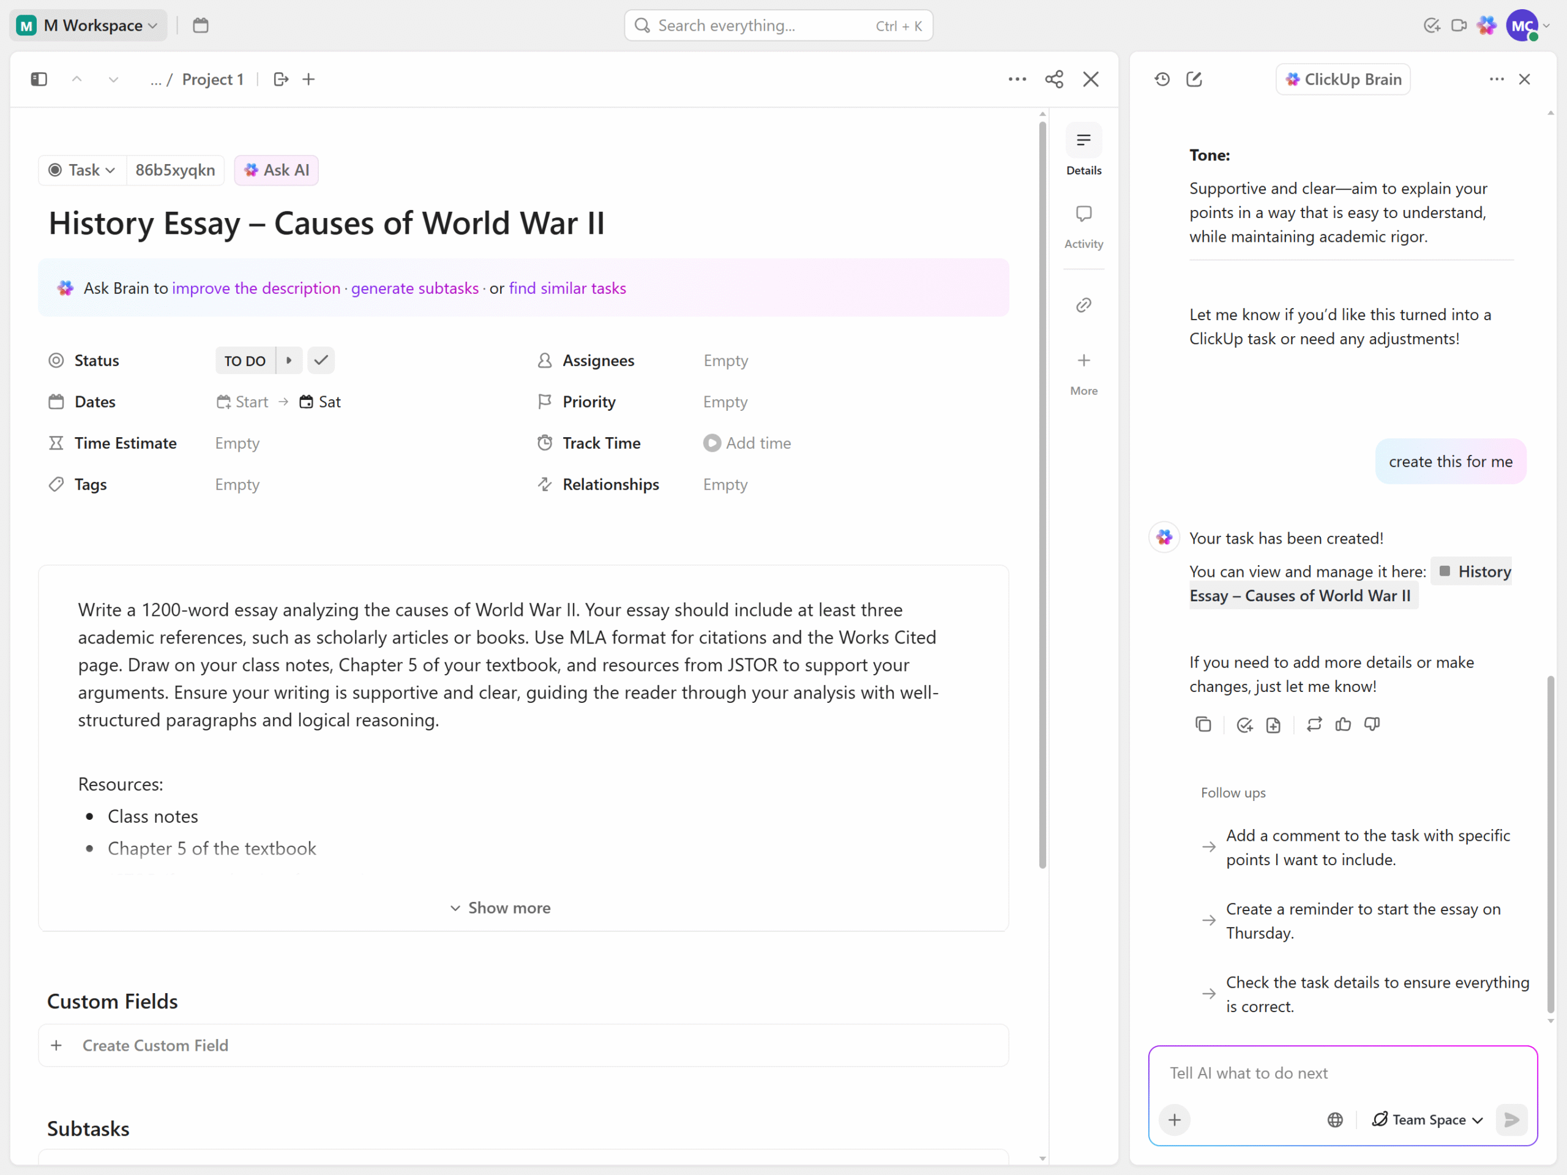Open the Brain AI icon in top bar
Viewport: 1567px width, 1175px height.
pyautogui.click(x=1486, y=26)
